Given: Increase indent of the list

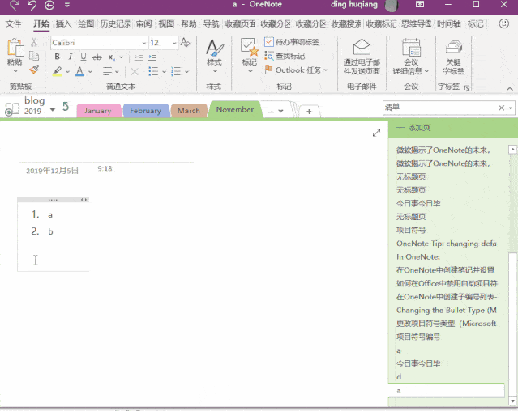Looking at the screenshot, I should click(152, 57).
